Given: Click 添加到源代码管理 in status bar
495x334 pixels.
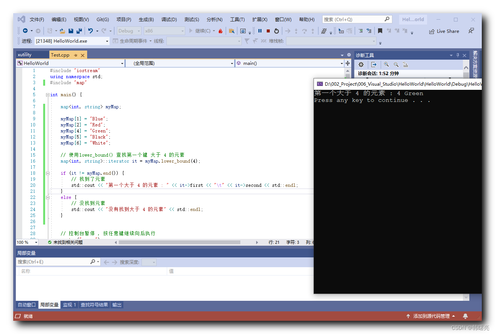Looking at the screenshot, I should coord(431,316).
